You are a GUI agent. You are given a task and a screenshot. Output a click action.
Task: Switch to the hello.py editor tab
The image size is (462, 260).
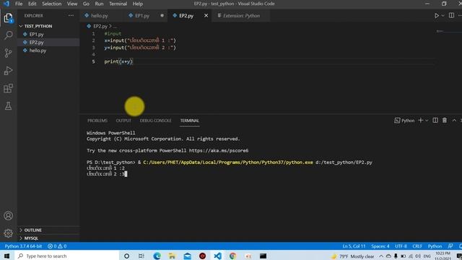click(x=100, y=16)
